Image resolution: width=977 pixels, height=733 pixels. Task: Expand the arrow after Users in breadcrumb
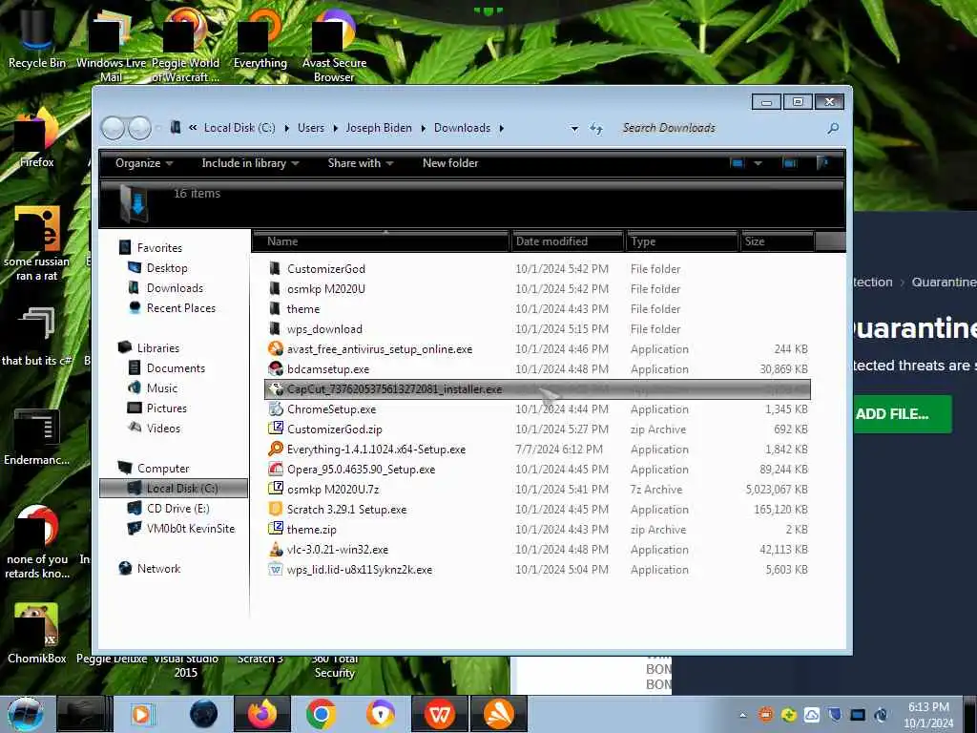pyautogui.click(x=335, y=129)
